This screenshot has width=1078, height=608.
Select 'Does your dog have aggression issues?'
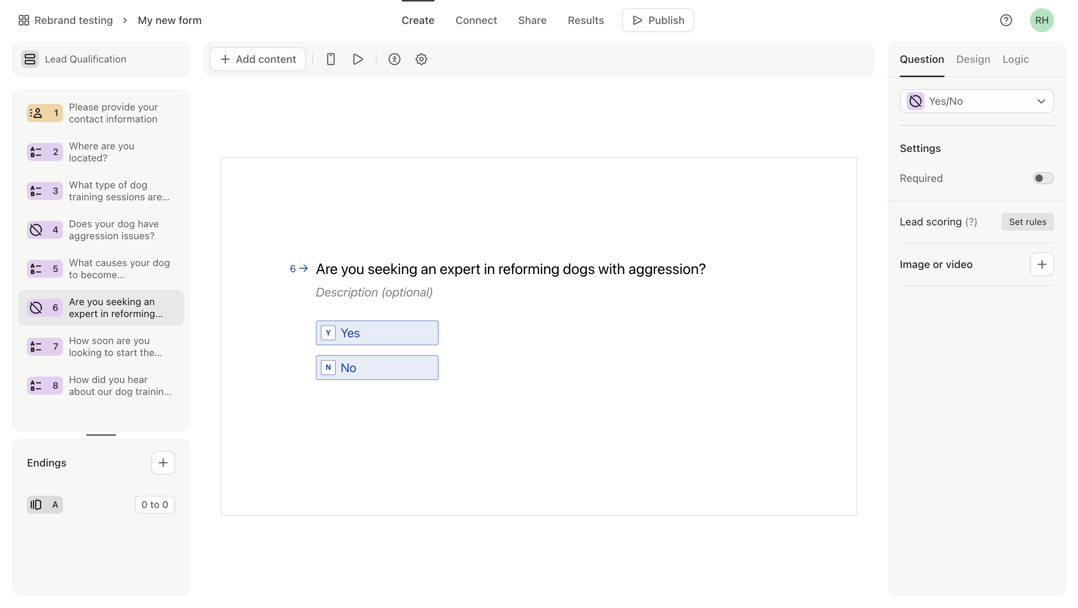[x=101, y=230]
